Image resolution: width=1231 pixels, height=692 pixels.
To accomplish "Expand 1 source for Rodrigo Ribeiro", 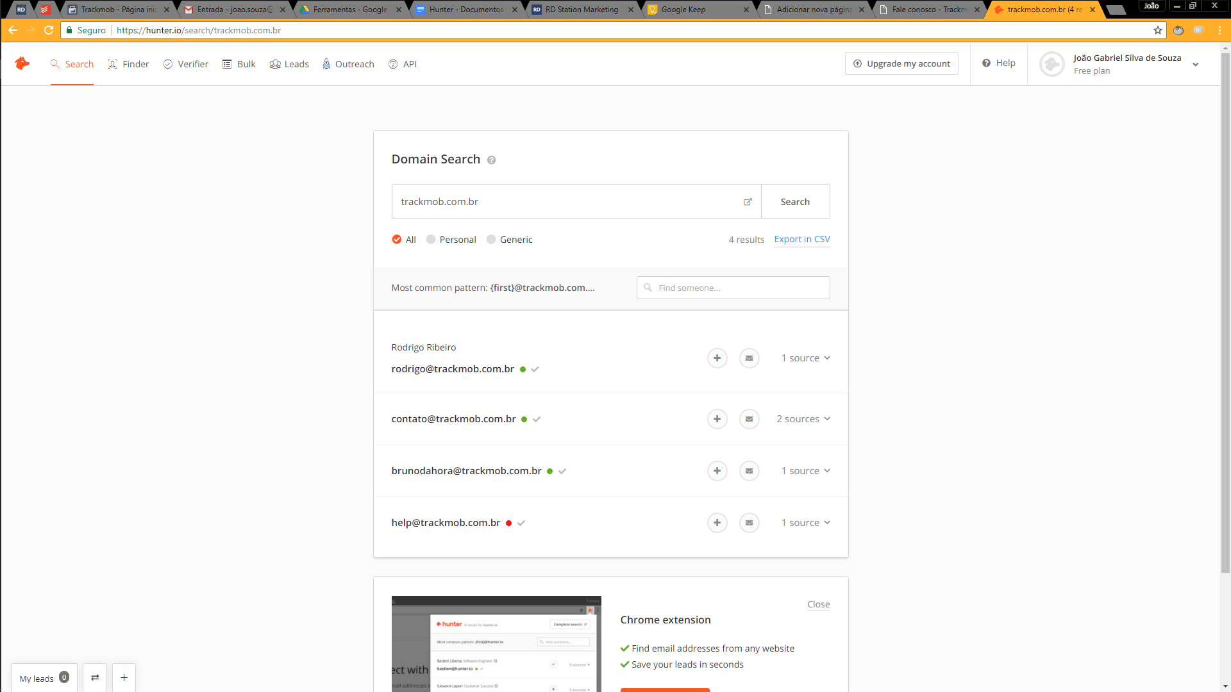I will point(806,358).
